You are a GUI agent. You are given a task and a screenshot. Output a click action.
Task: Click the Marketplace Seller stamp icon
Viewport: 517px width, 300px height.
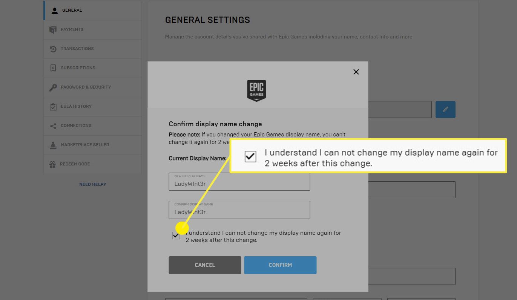[53, 145]
